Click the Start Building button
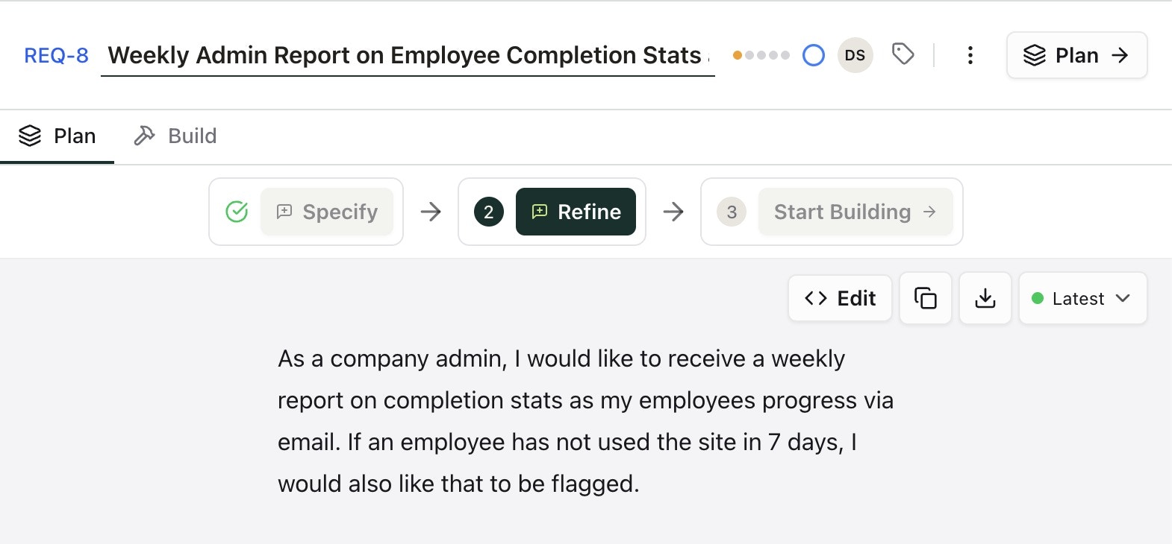The width and height of the screenshot is (1172, 544). [855, 212]
